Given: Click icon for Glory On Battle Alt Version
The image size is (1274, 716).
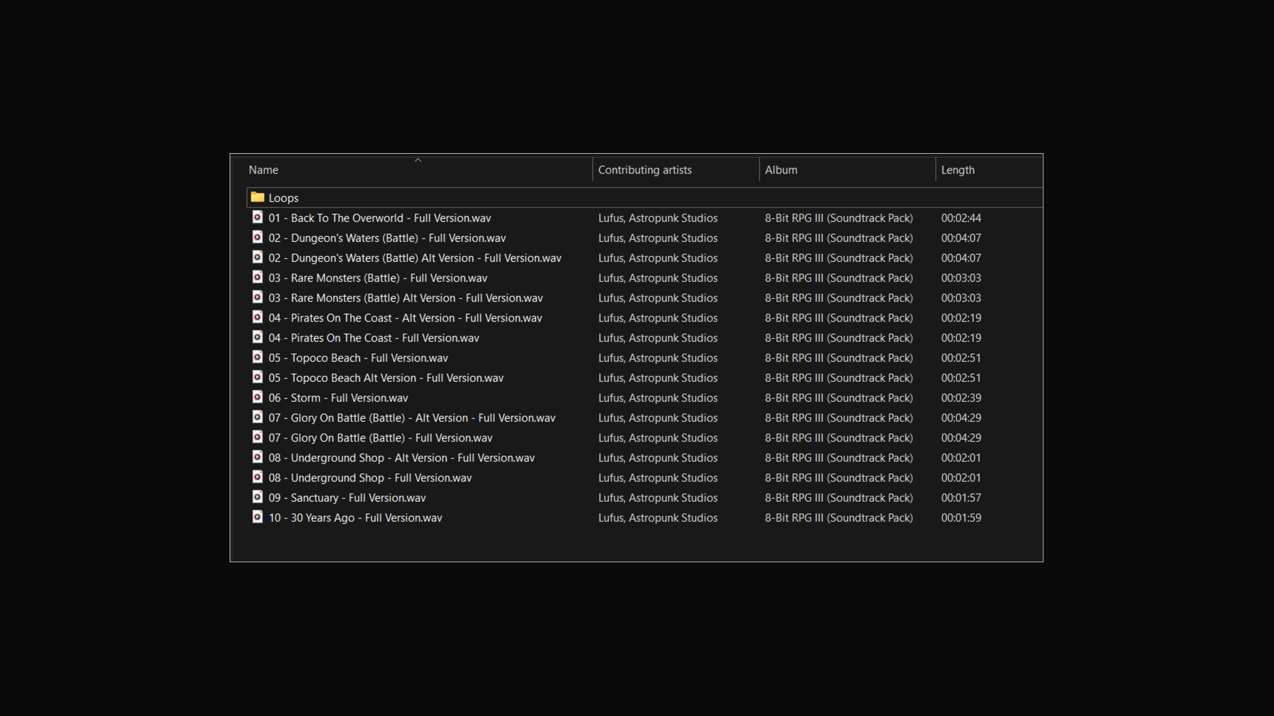Looking at the screenshot, I should 257,417.
